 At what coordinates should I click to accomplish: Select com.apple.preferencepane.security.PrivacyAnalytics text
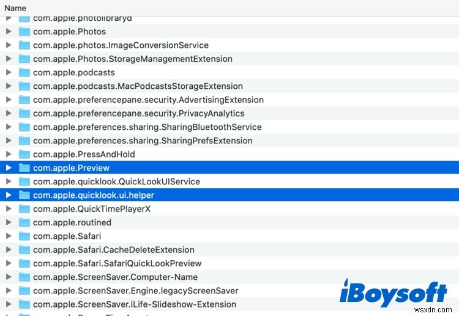click(139, 114)
